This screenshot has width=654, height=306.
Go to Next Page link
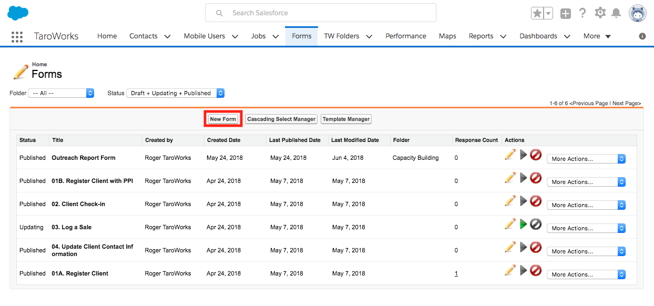click(x=627, y=103)
